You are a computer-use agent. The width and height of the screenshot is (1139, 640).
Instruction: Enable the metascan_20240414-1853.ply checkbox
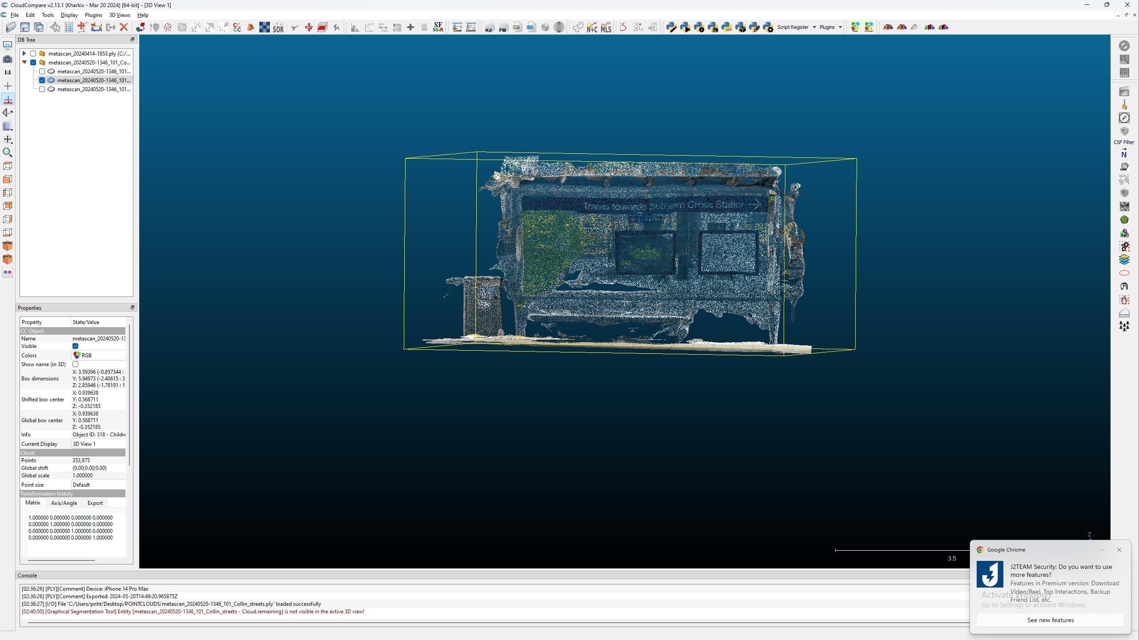33,53
